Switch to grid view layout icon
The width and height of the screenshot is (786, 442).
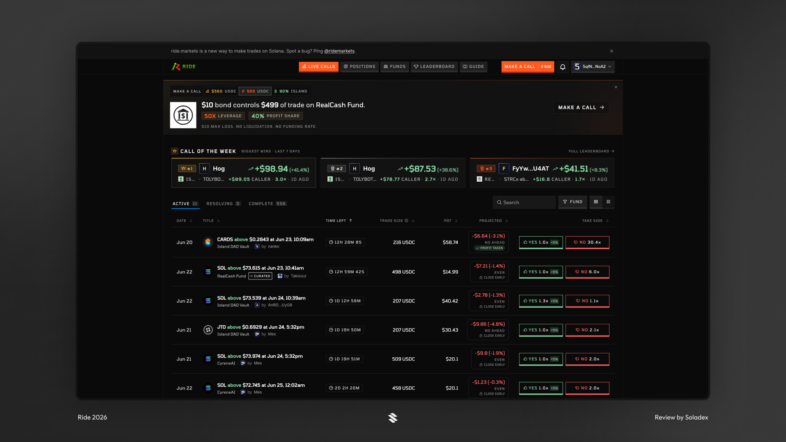608,202
